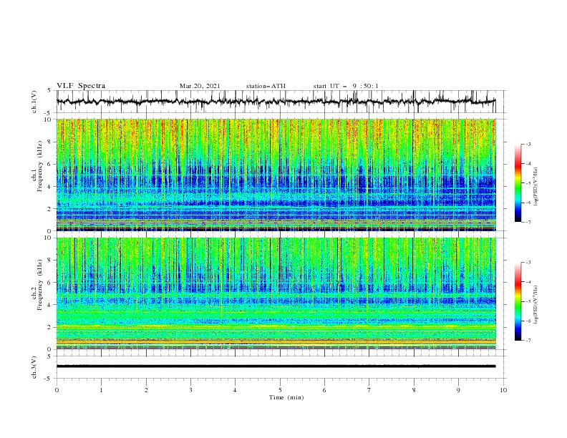Click the time axis tick label "8"
567x438 pixels.
click(414, 390)
